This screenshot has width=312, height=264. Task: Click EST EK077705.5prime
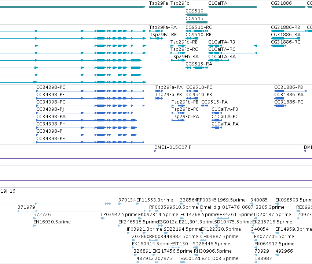[274, 237]
